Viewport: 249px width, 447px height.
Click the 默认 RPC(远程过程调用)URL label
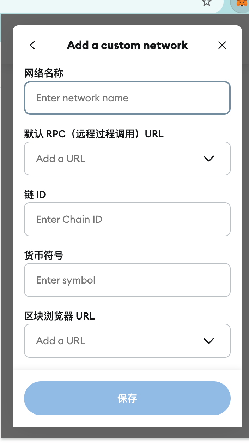(x=94, y=134)
